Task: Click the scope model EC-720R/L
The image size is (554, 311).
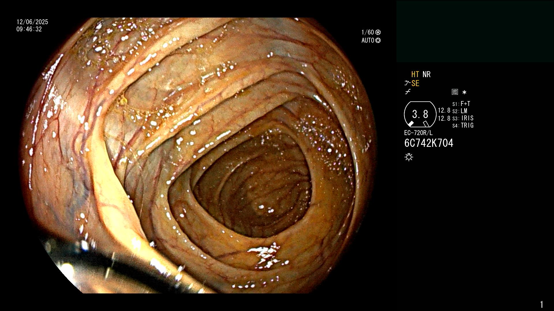Action: point(418,133)
